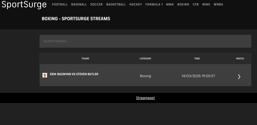Click the boxing event logo icon
The height and width of the screenshot is (125, 257).
pyautogui.click(x=45, y=75)
